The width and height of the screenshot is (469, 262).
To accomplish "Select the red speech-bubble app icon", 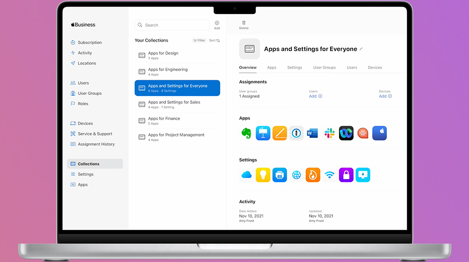I will [x=363, y=133].
